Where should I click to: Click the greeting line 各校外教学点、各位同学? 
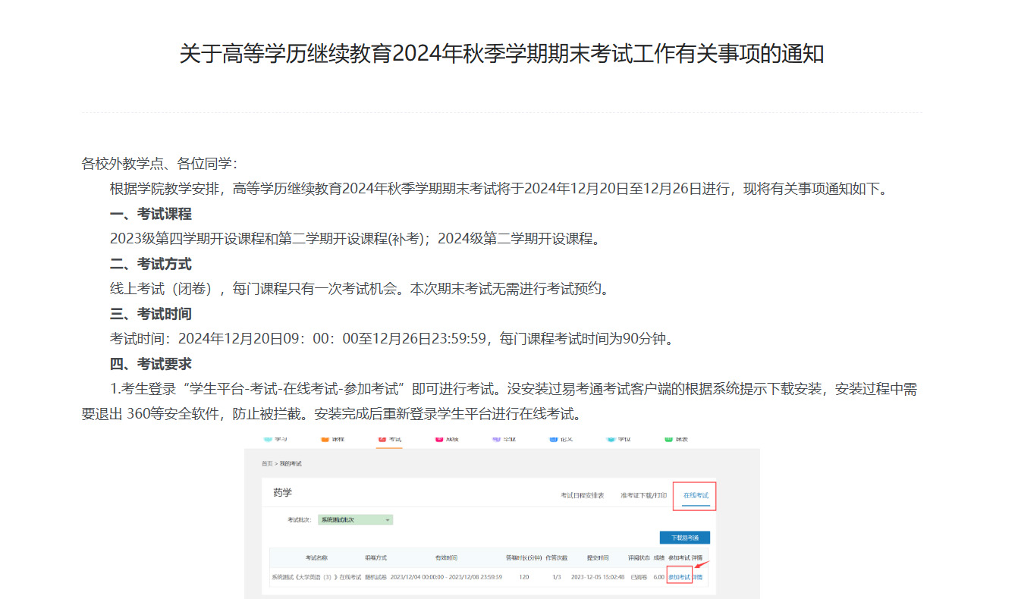(160, 164)
